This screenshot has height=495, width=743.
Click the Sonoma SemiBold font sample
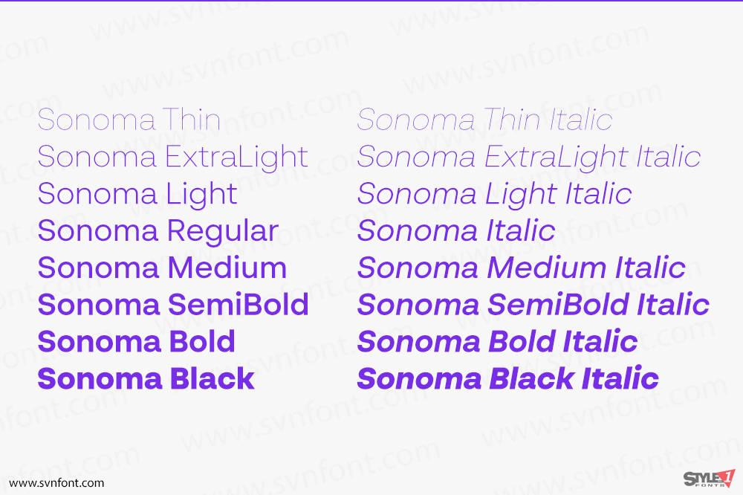pos(173,305)
